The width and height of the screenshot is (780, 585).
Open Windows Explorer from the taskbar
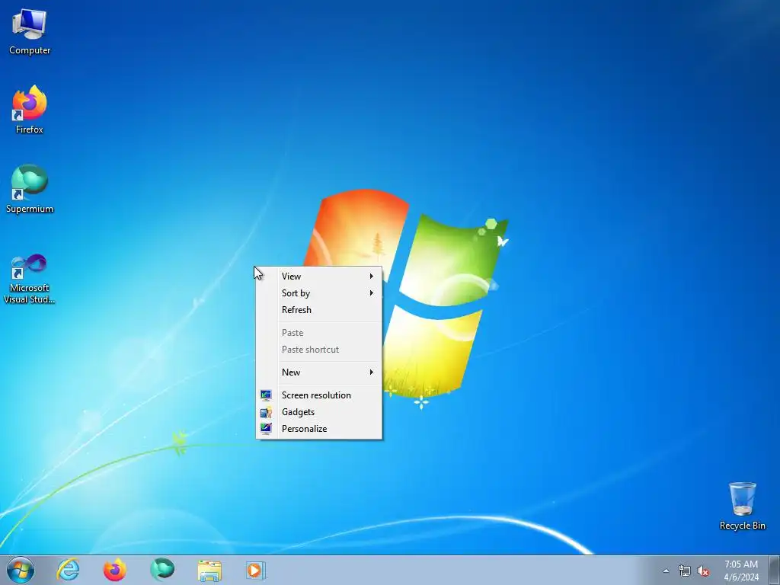209,570
